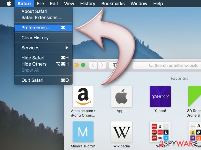201x150 pixels.
Task: Click the magnifier icon in address bar
Action: tap(151, 66)
